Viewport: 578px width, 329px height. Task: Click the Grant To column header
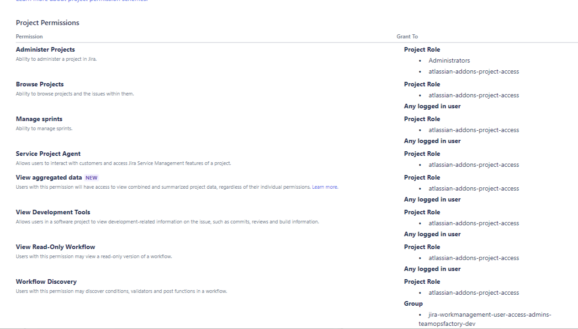(407, 37)
